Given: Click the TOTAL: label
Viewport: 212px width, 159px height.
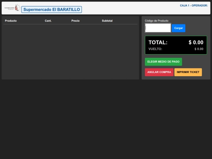Looking at the screenshot, I should point(158,42).
